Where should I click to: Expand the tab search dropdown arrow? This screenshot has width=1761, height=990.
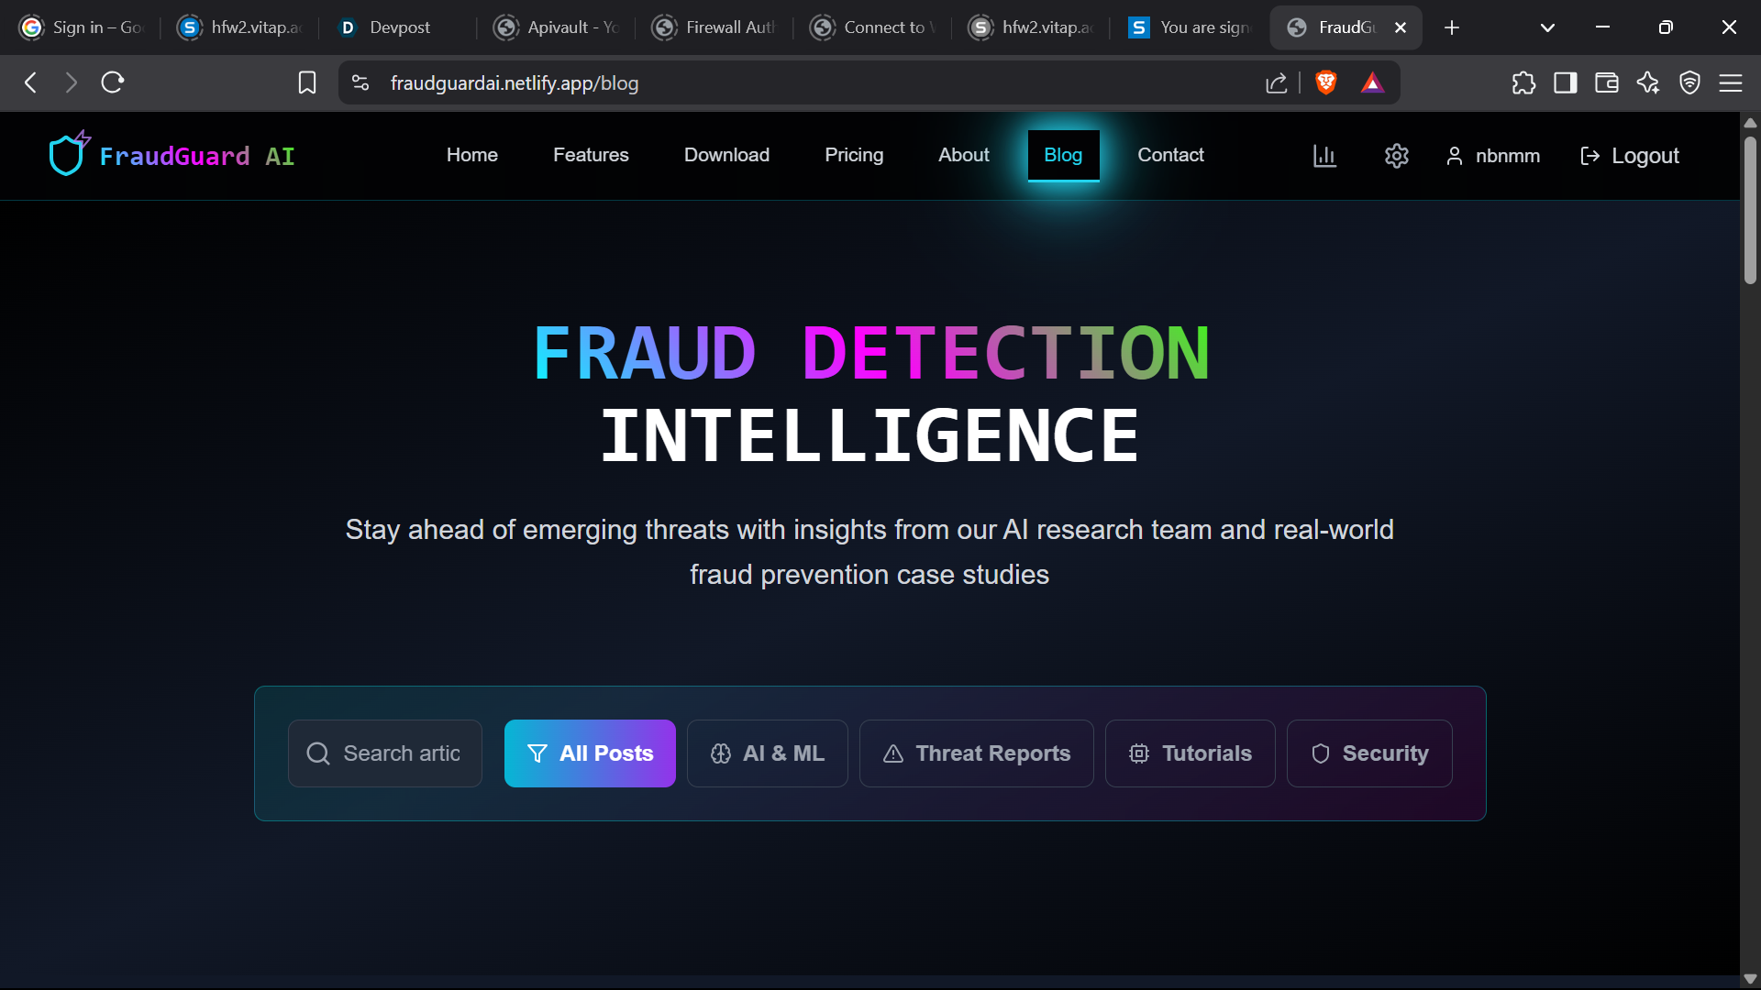1547,27
